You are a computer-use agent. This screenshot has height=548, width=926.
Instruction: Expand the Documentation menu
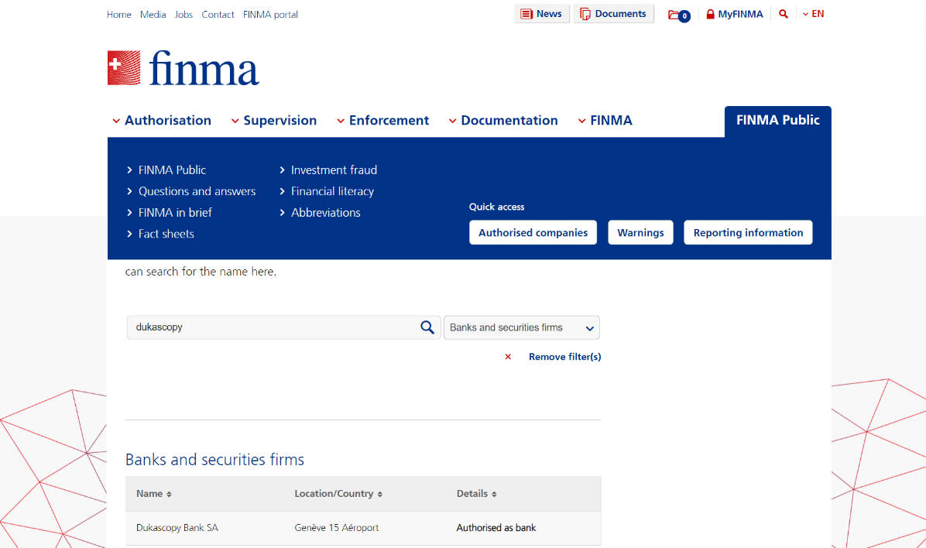point(503,121)
